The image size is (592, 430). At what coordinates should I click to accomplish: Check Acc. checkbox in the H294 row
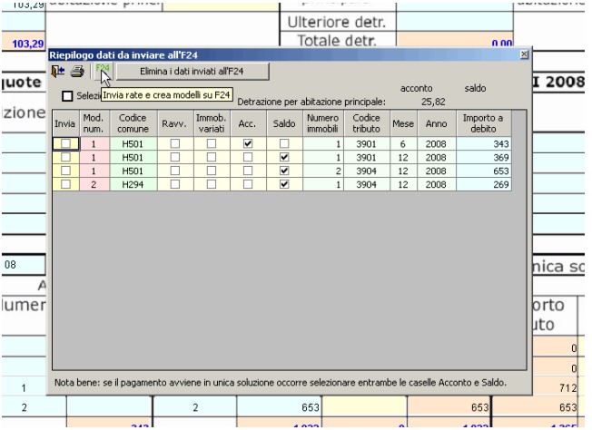[x=245, y=184]
